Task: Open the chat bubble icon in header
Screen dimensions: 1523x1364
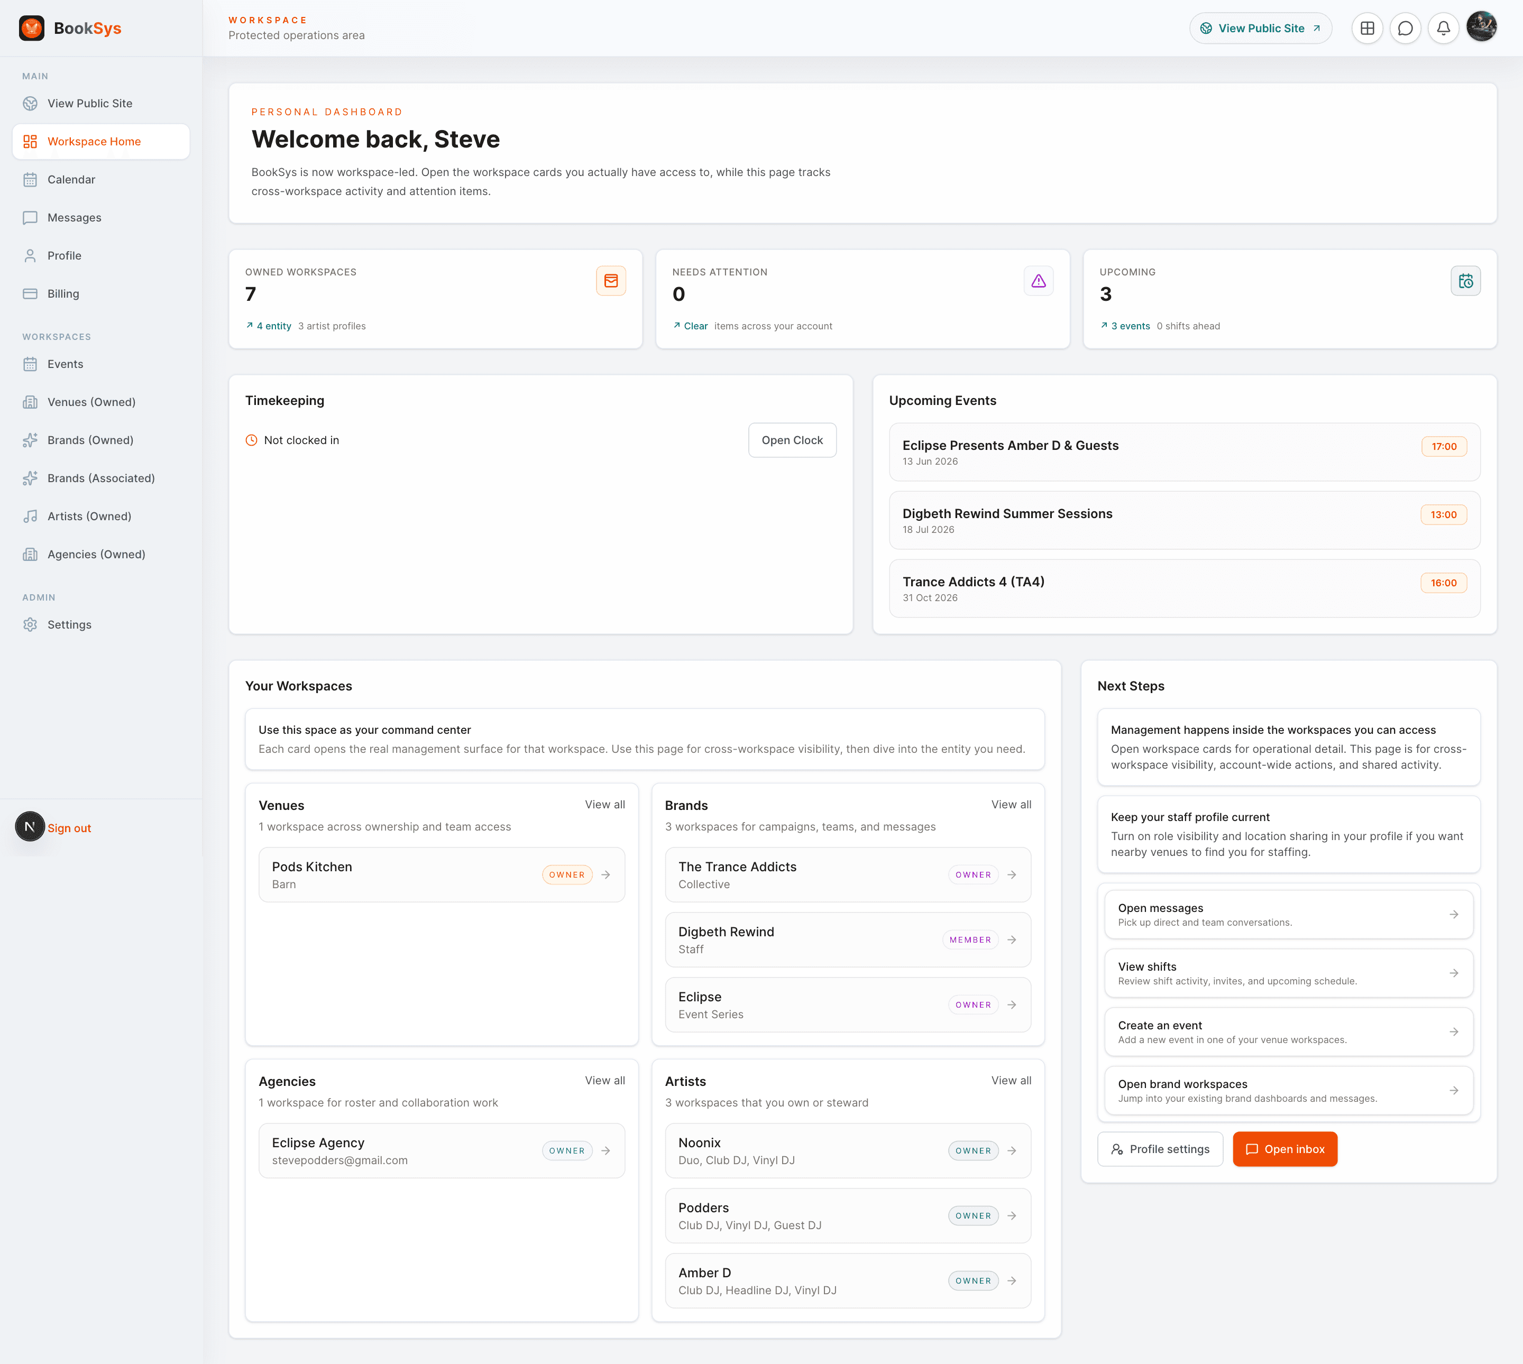Action: (x=1405, y=29)
